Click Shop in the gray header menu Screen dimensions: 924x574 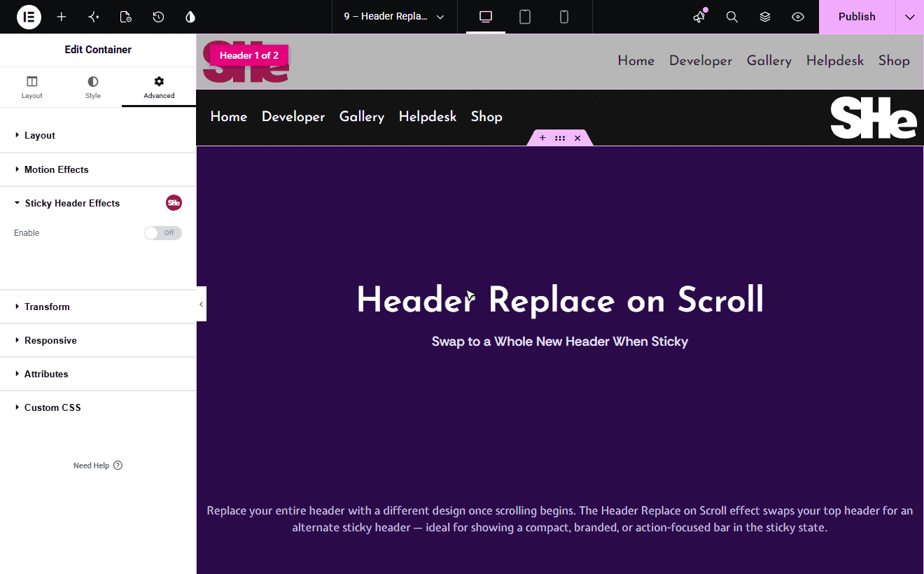(894, 61)
